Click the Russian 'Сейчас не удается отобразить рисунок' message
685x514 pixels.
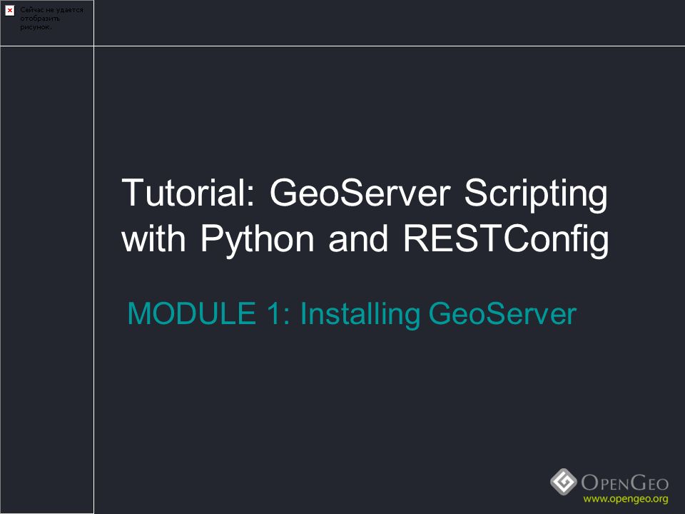click(51, 19)
